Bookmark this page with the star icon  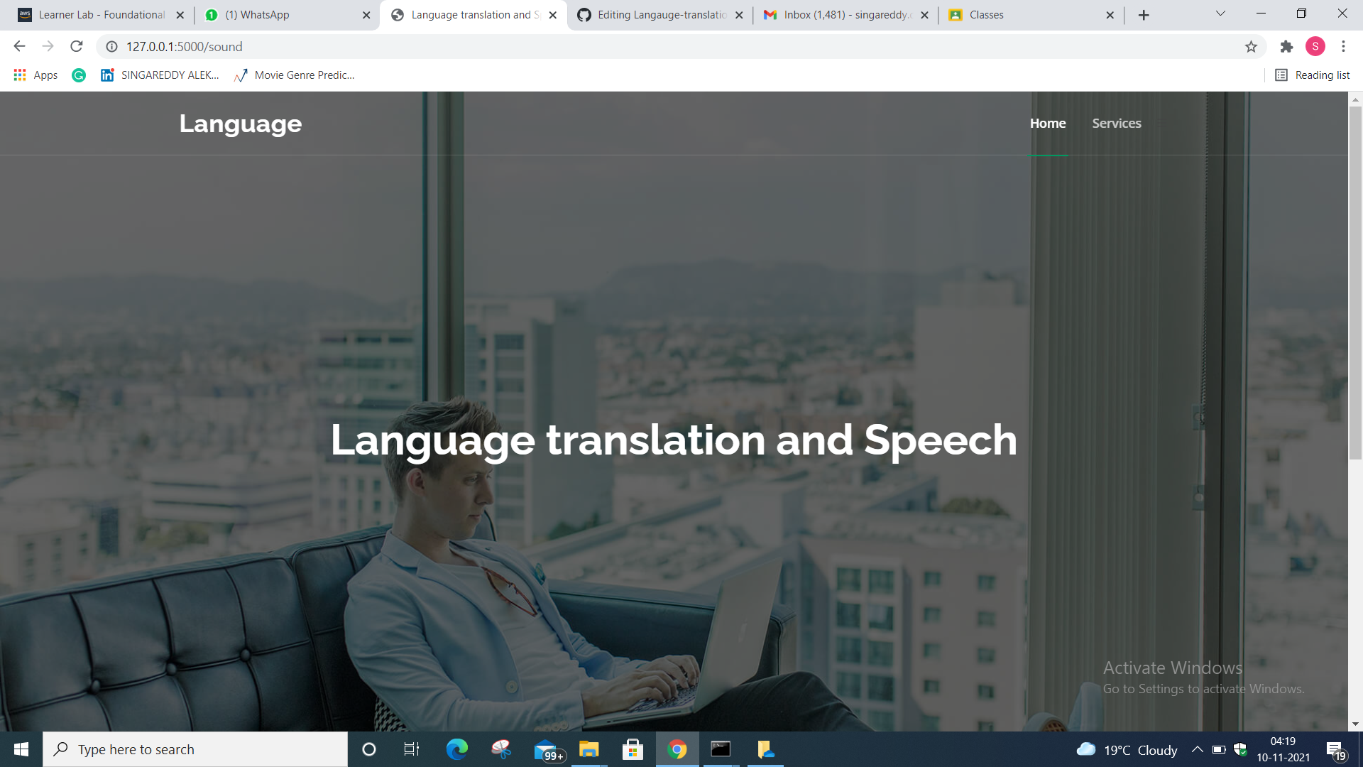coord(1252,46)
